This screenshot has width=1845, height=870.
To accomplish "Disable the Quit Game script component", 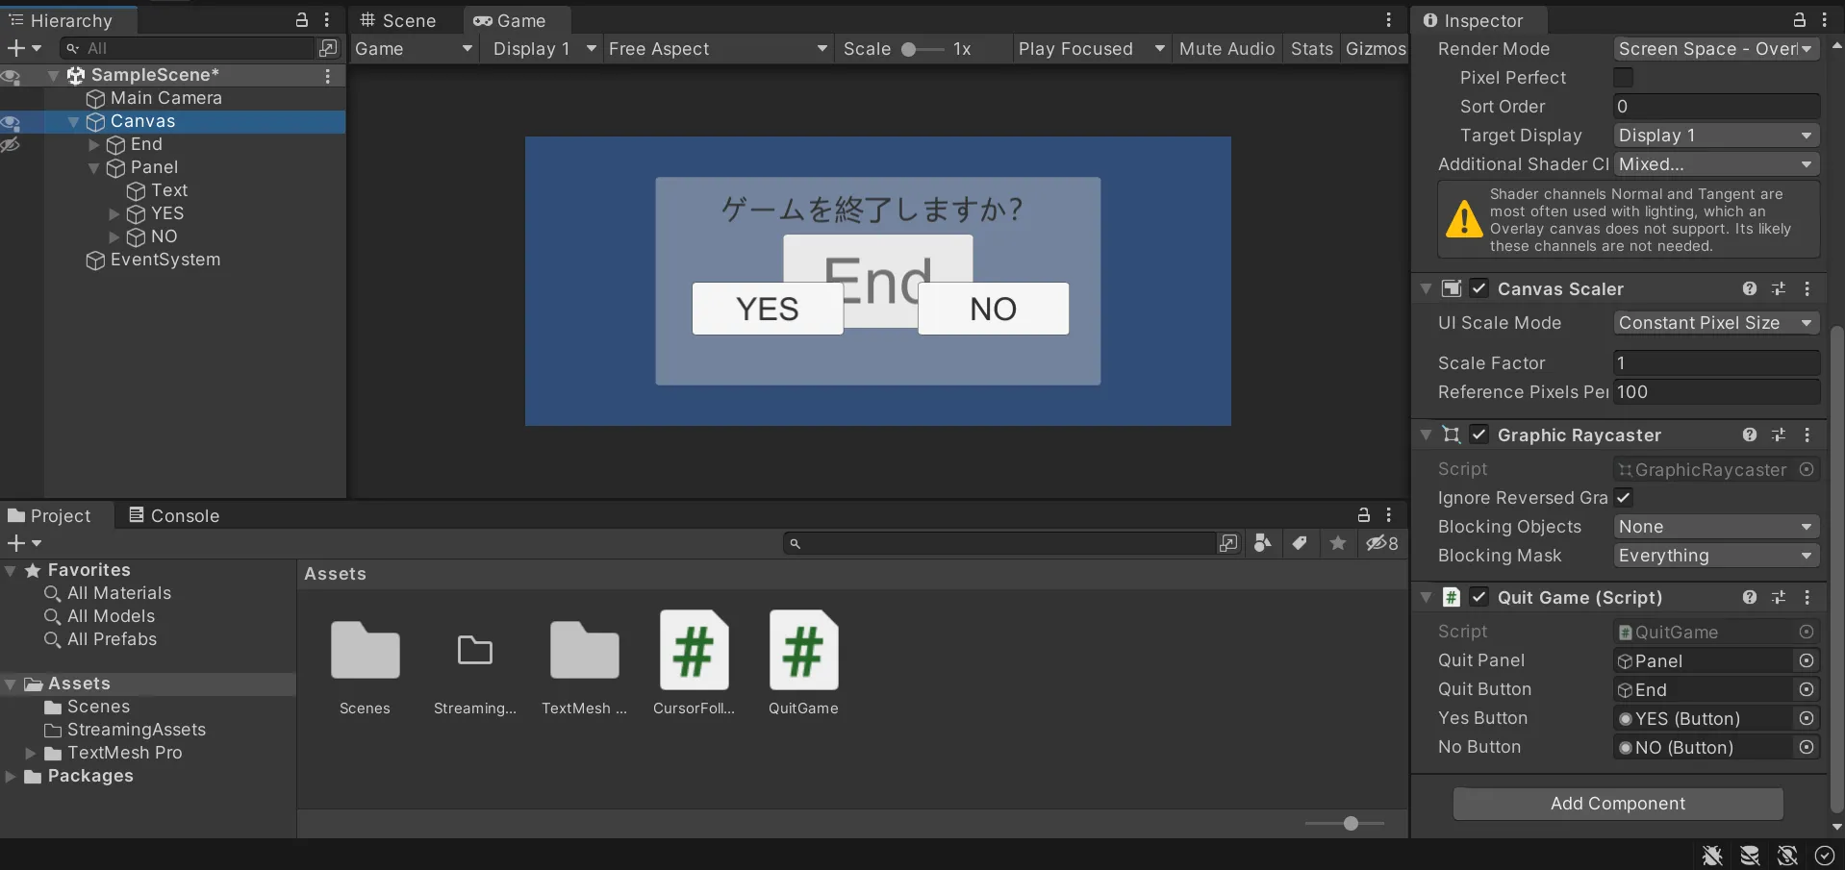I will (1479, 598).
